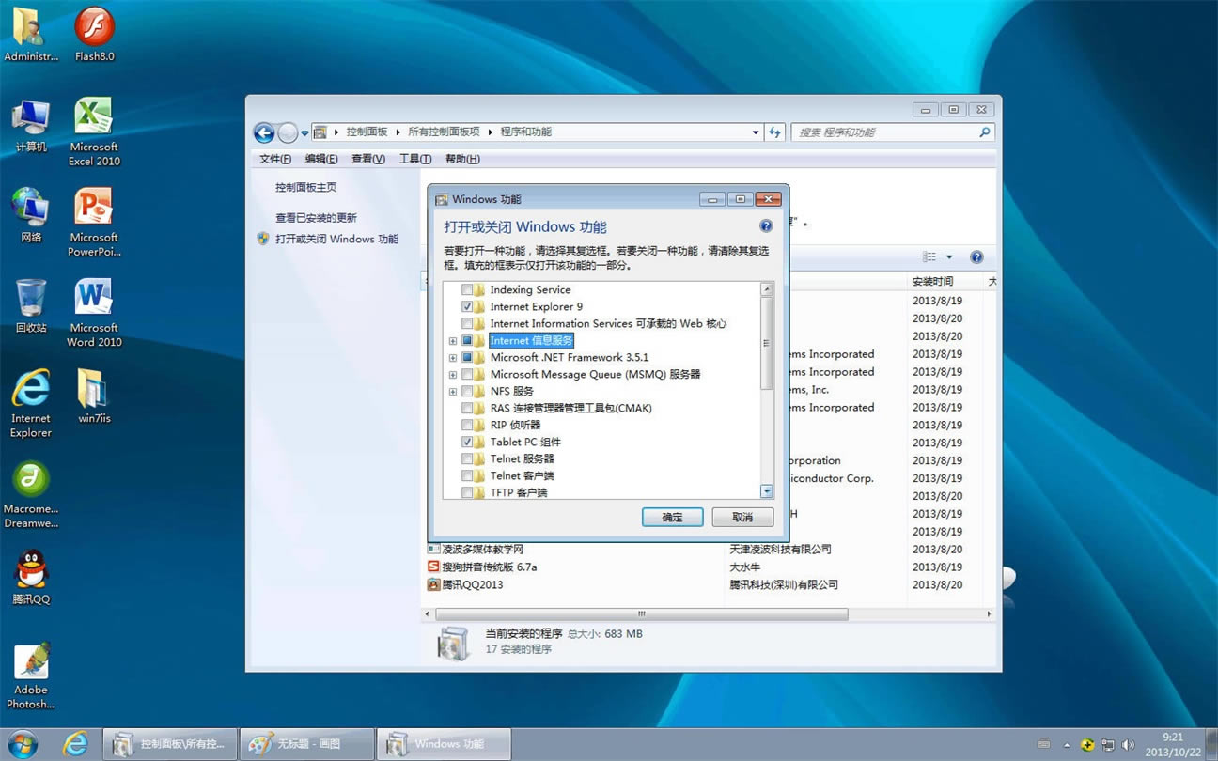Open the Administrator folder on desktop
Screen dimensions: 1218x761
(31, 33)
